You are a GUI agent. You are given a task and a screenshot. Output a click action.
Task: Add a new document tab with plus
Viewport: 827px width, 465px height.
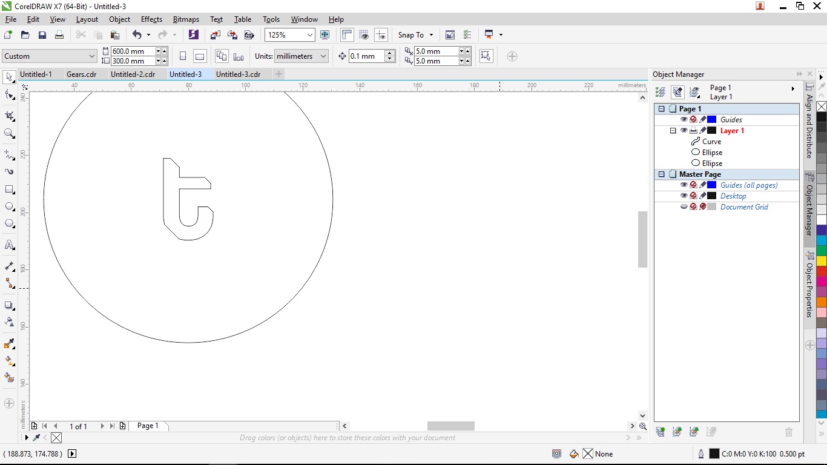click(x=278, y=74)
